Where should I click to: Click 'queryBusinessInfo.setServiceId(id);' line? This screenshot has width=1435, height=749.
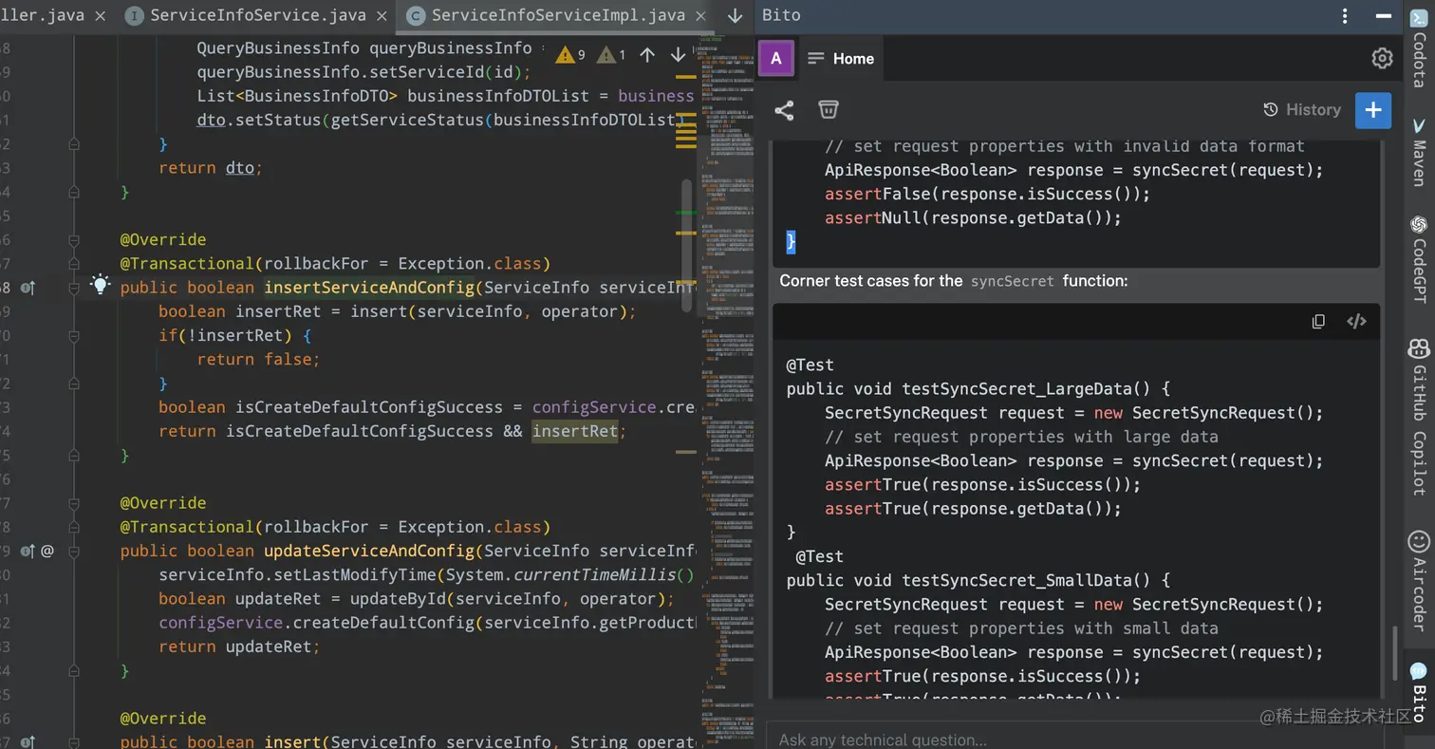pos(363,72)
